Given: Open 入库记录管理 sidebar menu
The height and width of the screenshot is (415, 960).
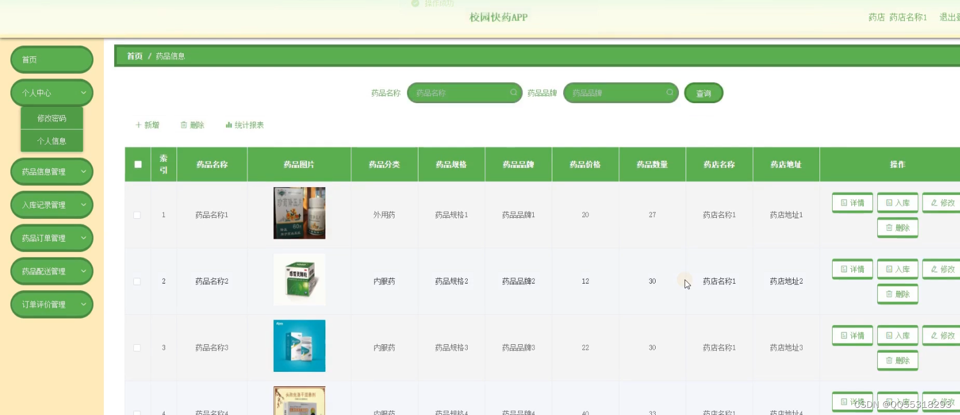Looking at the screenshot, I should (x=52, y=205).
